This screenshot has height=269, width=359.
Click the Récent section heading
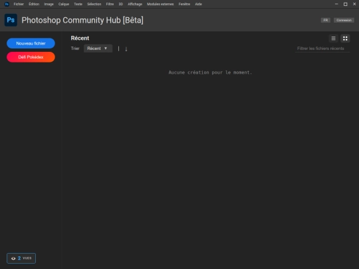point(80,39)
